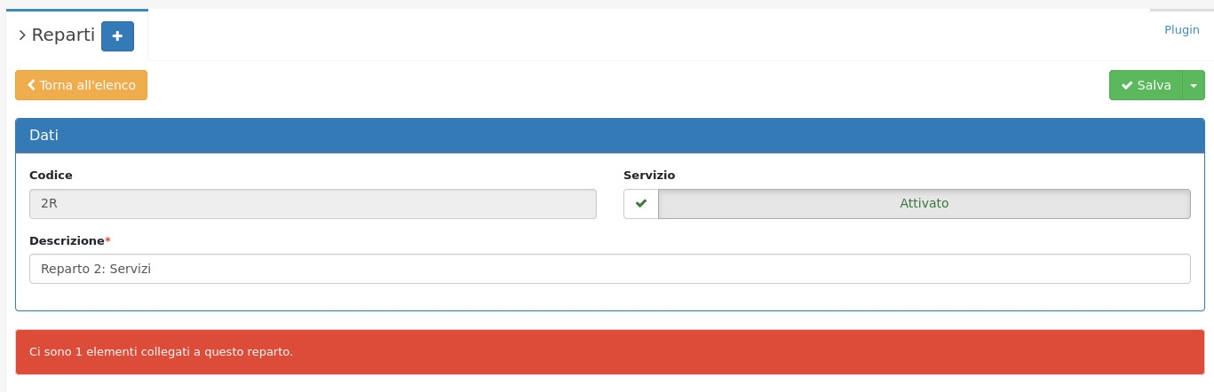Viewport: 1214px width, 392px height.
Task: Click the Codice field label
Action: [x=51, y=176]
